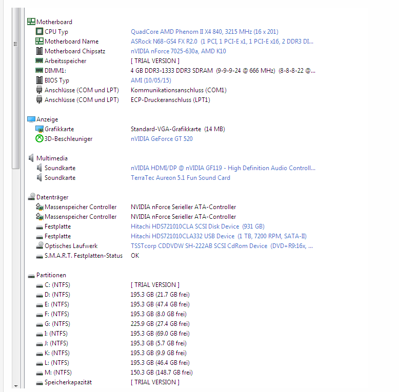Click the Speicherkapazität drive icon
399x392 pixels.
(x=39, y=383)
